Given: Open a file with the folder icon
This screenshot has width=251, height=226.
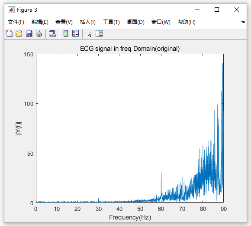Looking at the screenshot, I should tap(19, 33).
